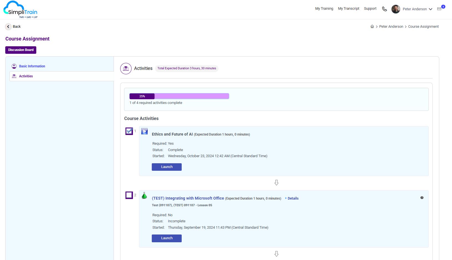Image resolution: width=452 pixels, height=260 pixels.
Task: Click the help question mark icon
Action: [422, 198]
